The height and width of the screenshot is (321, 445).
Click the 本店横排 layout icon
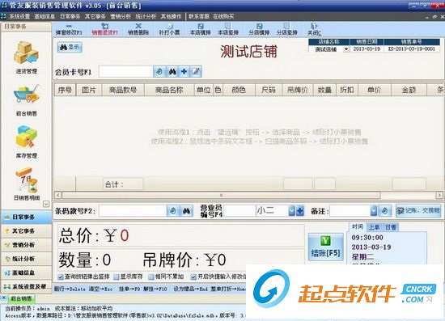tap(200, 29)
